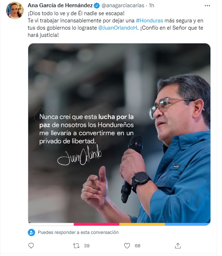Open the #Honduras hashtag link
Image resolution: width=222 pixels, height=256 pixels.
tap(149, 21)
